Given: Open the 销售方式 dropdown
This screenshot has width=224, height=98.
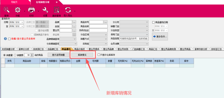Looking at the screenshot, I should click(x=106, y=39).
